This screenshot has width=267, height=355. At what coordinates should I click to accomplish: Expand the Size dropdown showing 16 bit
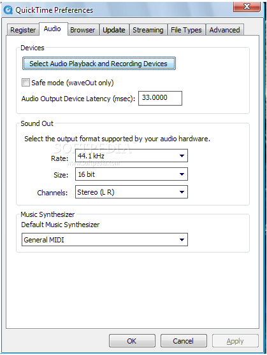[131, 174]
